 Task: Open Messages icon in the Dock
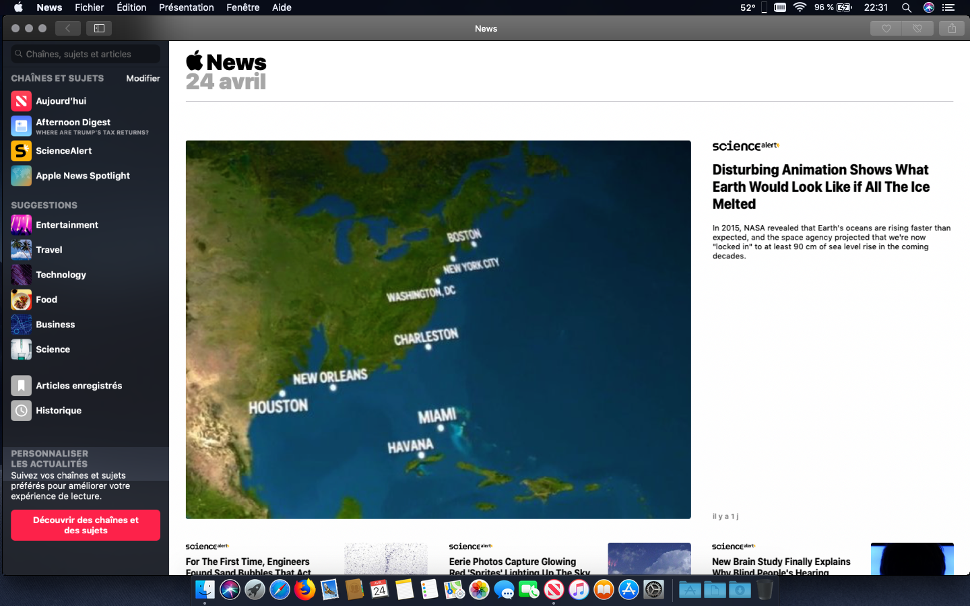click(504, 590)
